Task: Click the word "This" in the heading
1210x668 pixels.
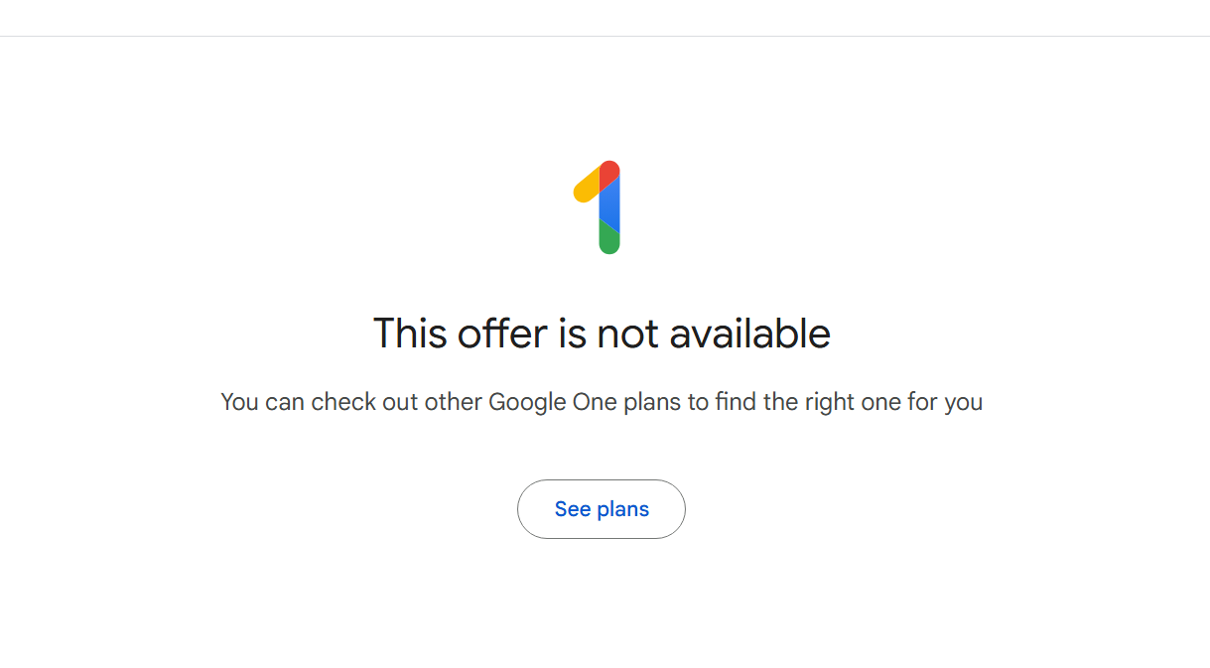Action: [410, 334]
